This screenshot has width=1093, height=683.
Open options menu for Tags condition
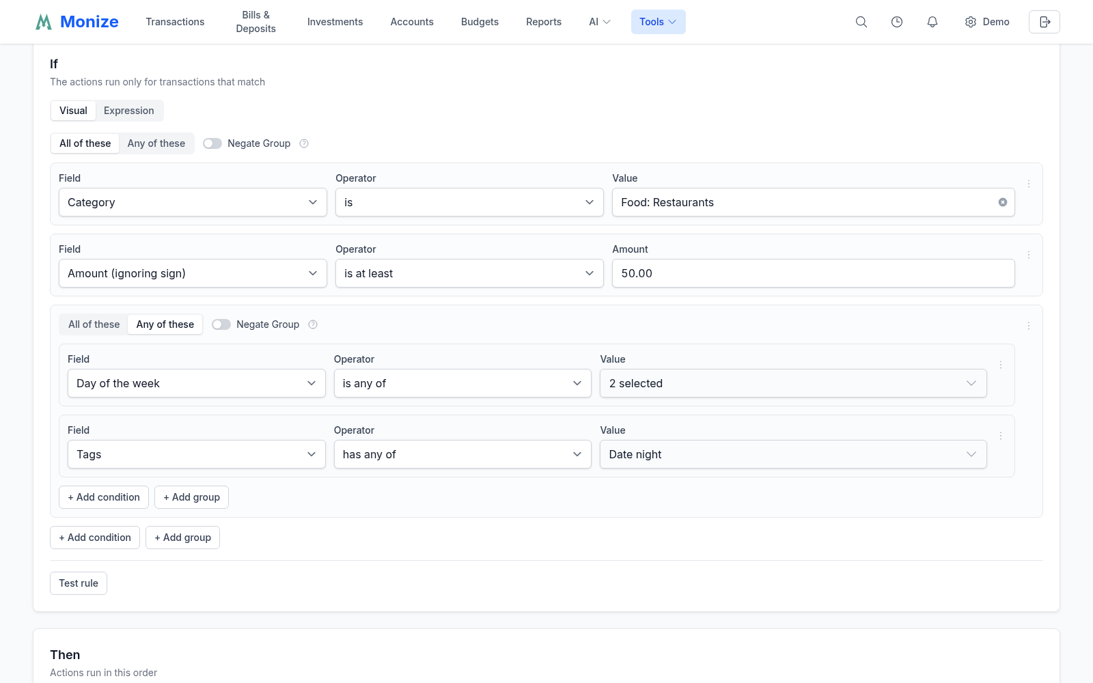click(x=1001, y=436)
